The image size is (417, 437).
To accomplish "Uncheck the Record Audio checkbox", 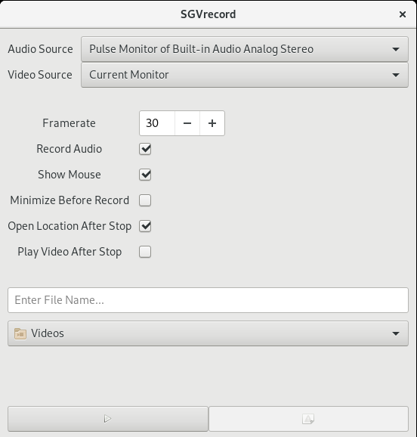I will click(x=145, y=149).
